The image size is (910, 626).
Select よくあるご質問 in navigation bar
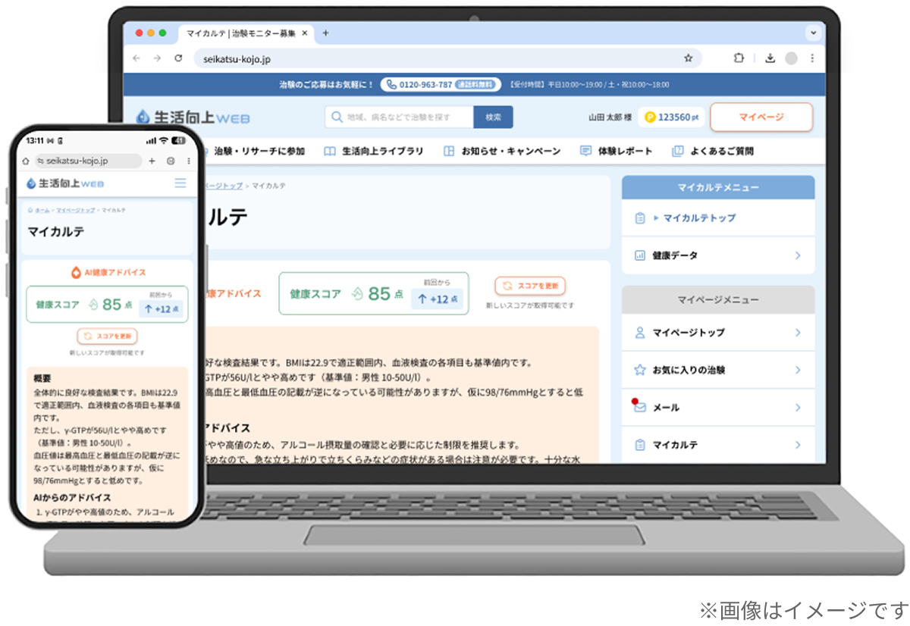(x=713, y=152)
